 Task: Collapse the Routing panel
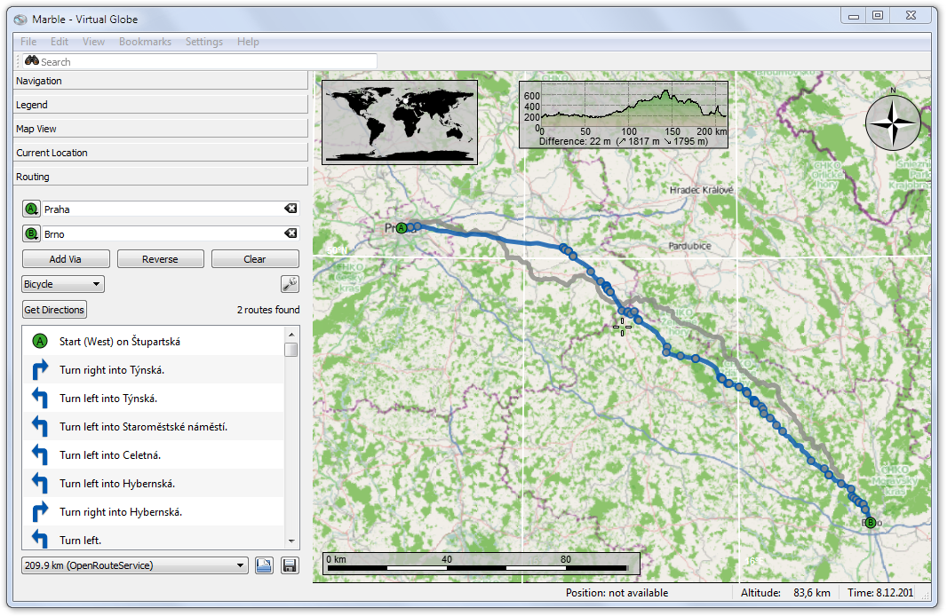click(x=161, y=177)
